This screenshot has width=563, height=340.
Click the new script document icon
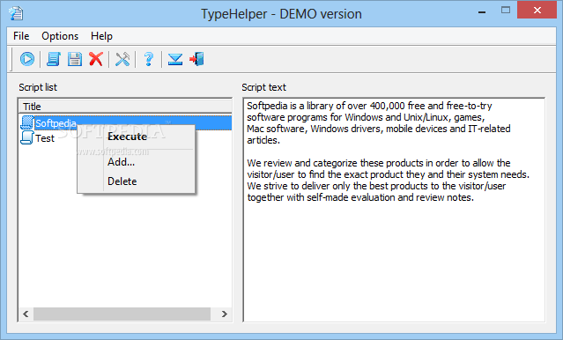pos(54,59)
